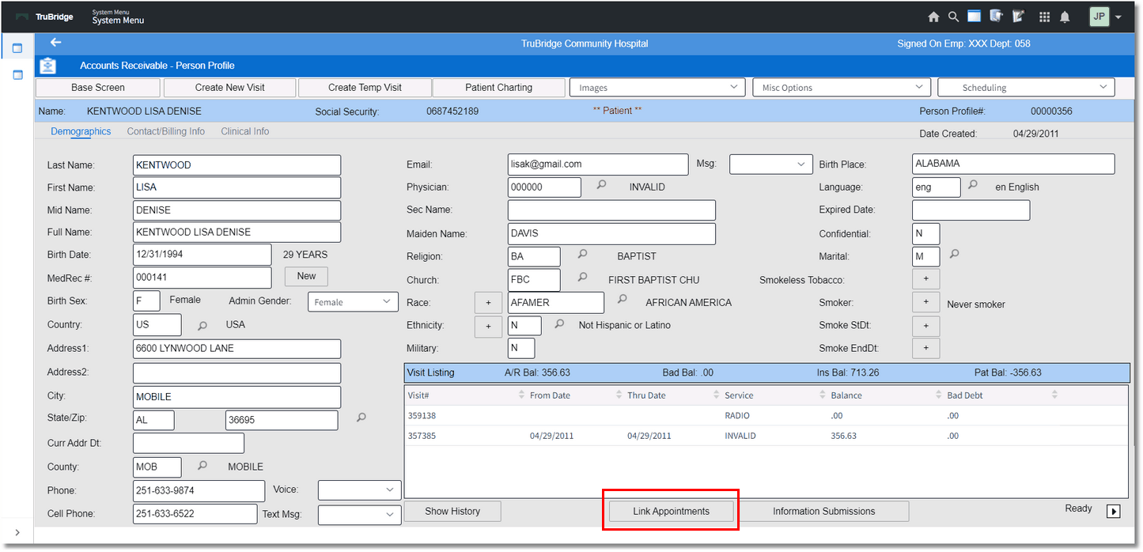Switch to Demographics tab
The height and width of the screenshot is (552, 1143).
point(81,131)
